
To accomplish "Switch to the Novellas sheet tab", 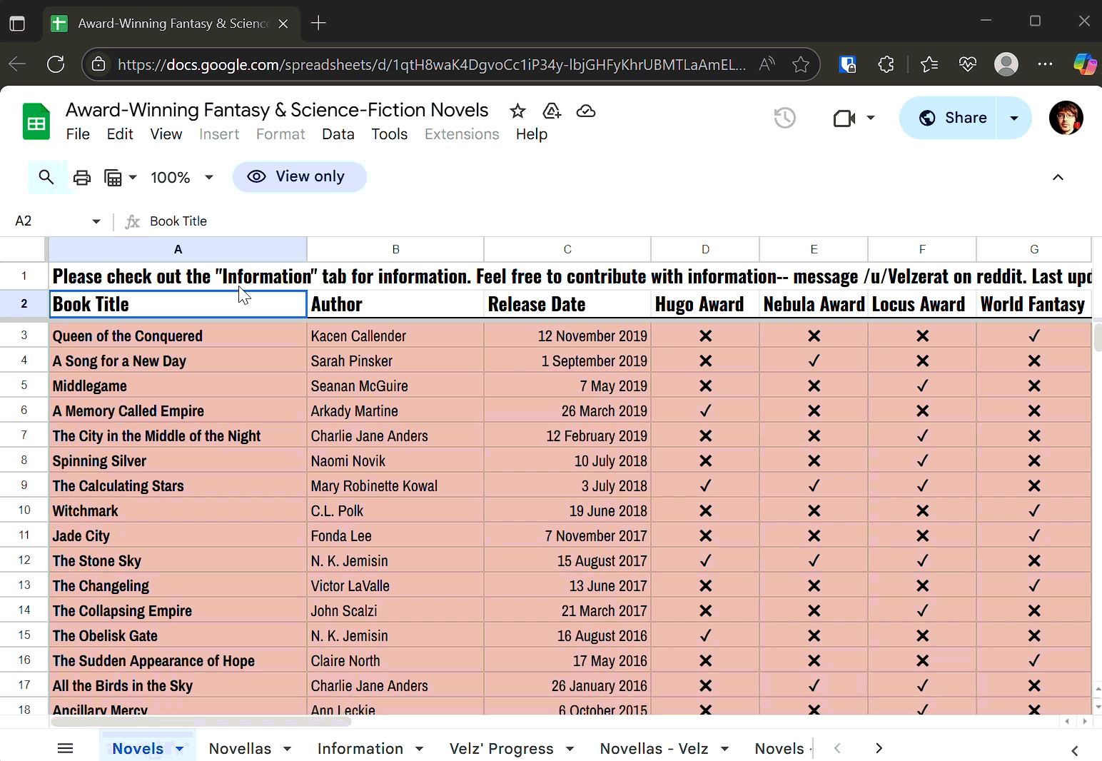I will (240, 749).
